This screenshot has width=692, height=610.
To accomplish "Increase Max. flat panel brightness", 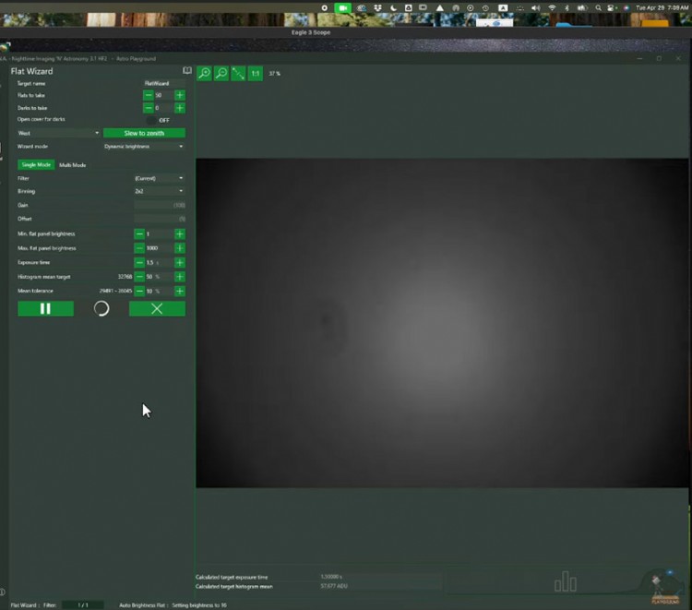I will click(180, 248).
